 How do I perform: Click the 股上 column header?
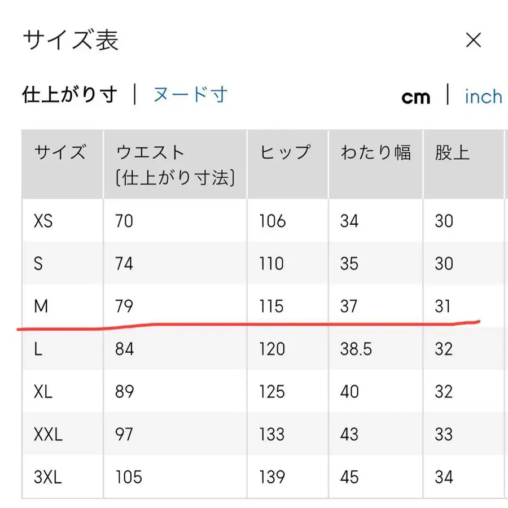450,151
